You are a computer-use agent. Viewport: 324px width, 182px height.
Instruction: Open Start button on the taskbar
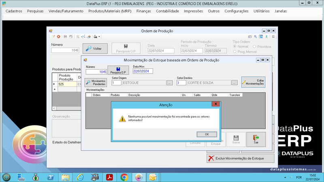pyautogui.click(x=6, y=177)
